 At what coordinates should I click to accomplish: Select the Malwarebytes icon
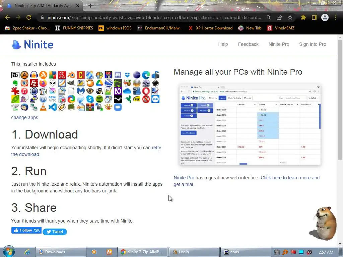click(x=80, y=91)
